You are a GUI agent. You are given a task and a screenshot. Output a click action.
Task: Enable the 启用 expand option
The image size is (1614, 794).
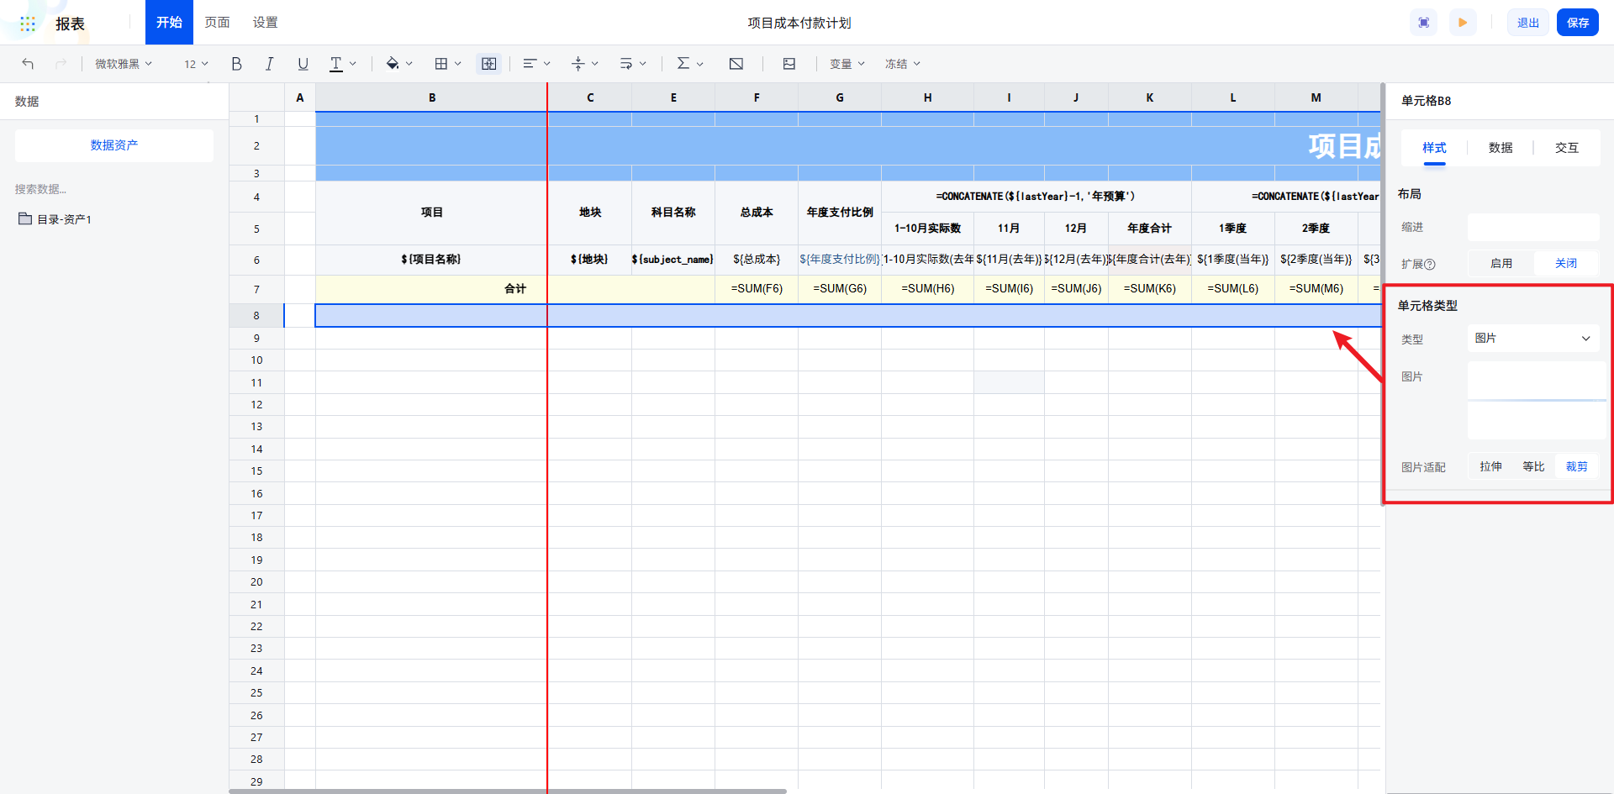click(x=1501, y=264)
